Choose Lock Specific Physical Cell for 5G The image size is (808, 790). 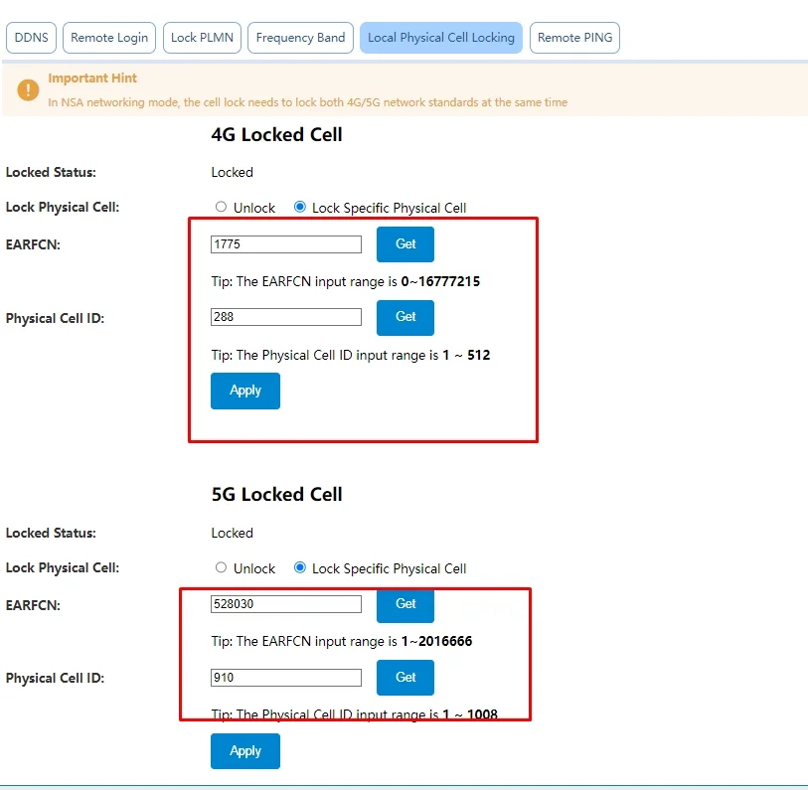tap(299, 567)
